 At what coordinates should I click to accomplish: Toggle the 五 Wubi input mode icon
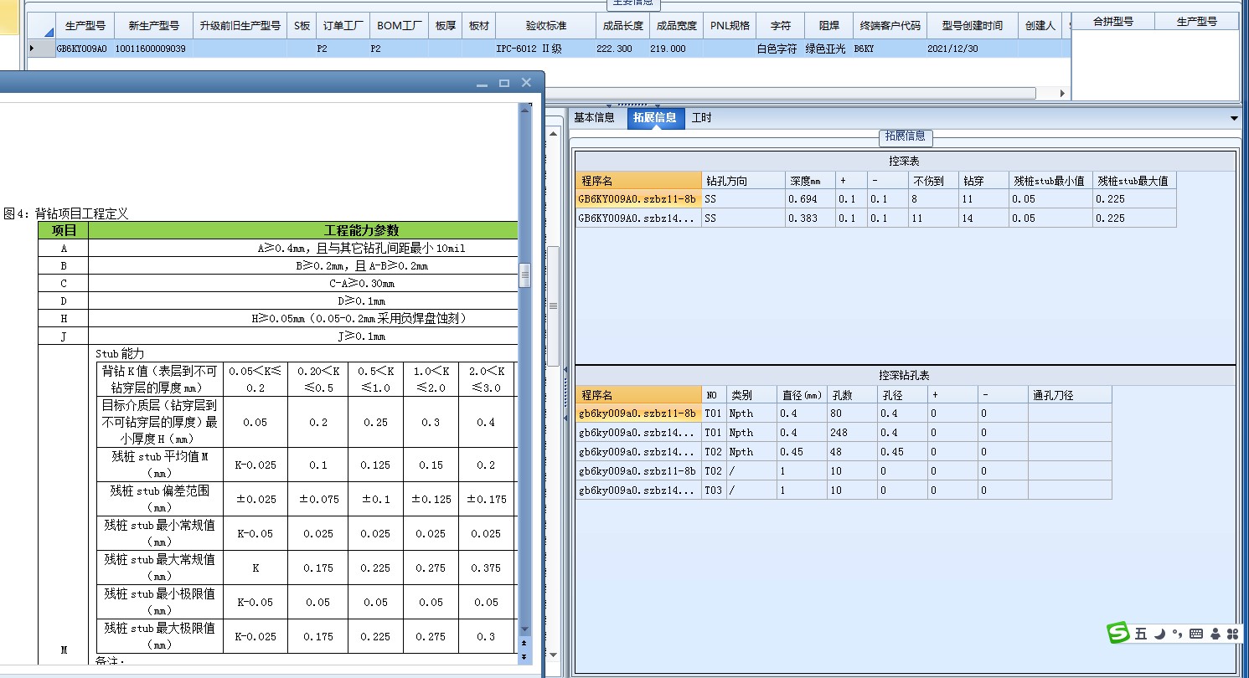coord(1141,634)
